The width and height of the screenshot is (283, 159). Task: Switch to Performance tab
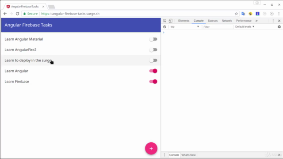pos(244,21)
